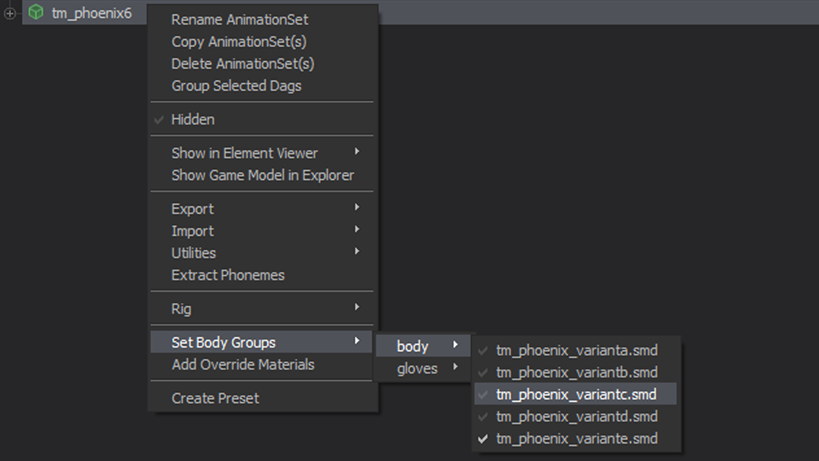Click Show Game Model in Explorer
Viewport: 819px width, 461px height.
(262, 175)
